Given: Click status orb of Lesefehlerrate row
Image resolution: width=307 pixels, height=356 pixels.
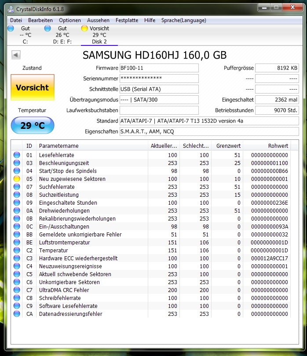Looking at the screenshot, I should tap(17, 155).
